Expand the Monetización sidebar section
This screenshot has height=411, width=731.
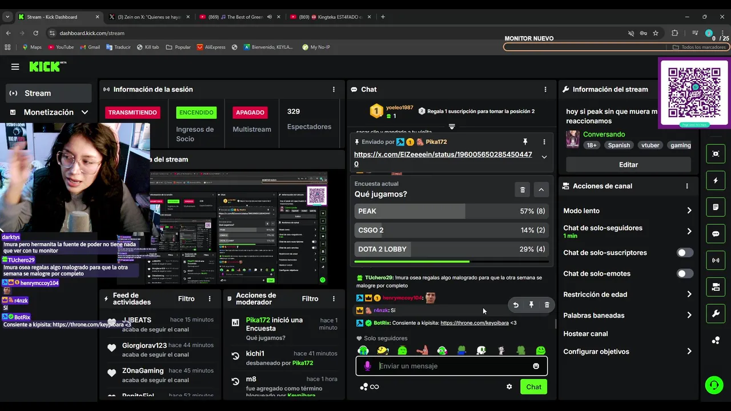85,112
